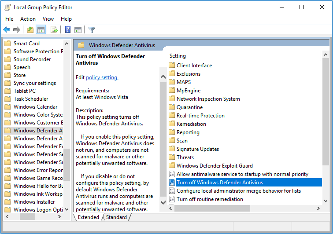Click the Forward arrow toolbar icon
The height and width of the screenshot is (234, 333).
(x=17, y=30)
